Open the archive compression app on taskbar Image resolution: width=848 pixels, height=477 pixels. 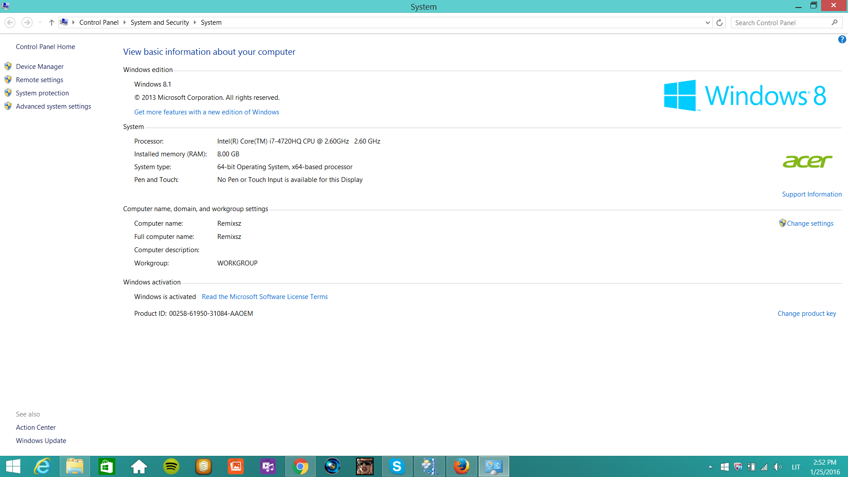429,466
